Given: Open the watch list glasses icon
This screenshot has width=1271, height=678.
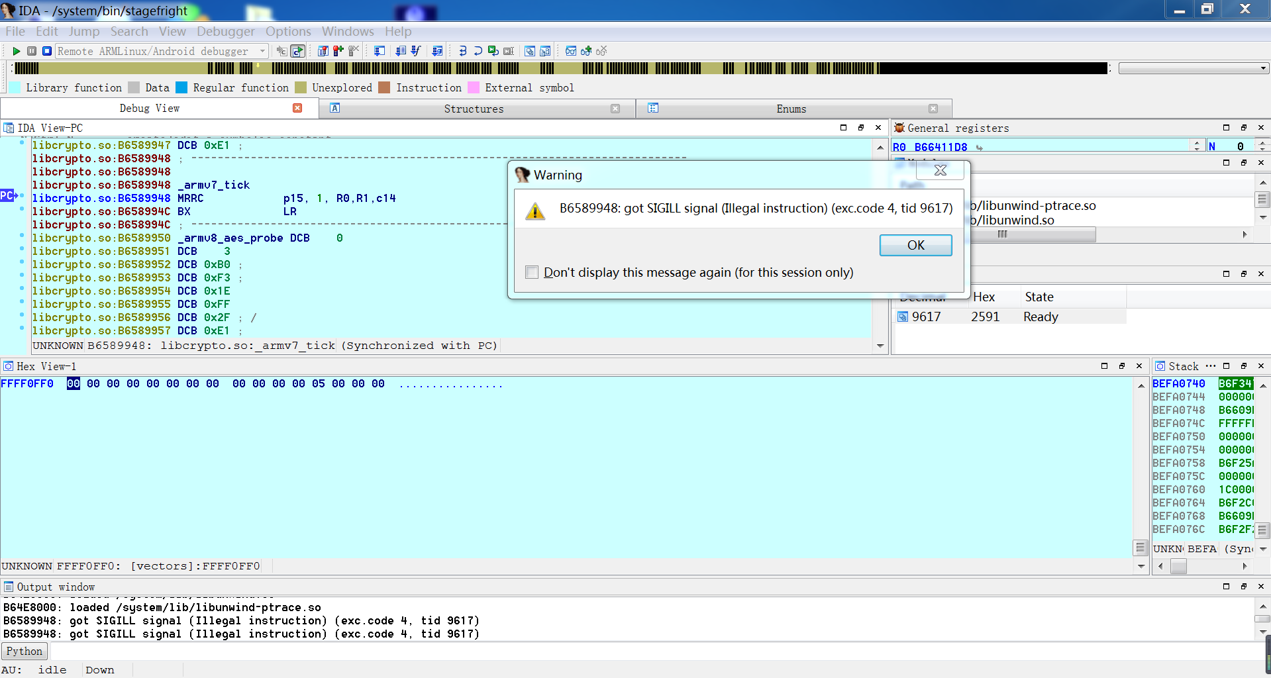Looking at the screenshot, I should click(571, 51).
